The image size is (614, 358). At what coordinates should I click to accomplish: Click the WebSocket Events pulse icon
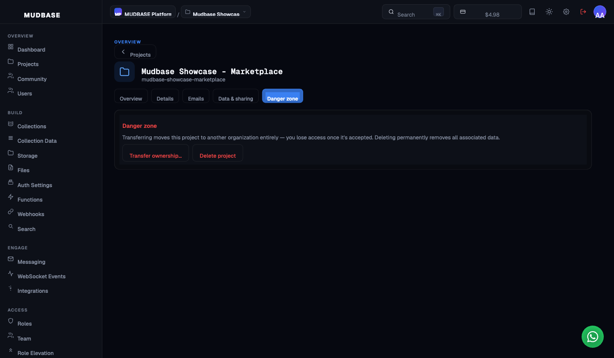tap(11, 274)
